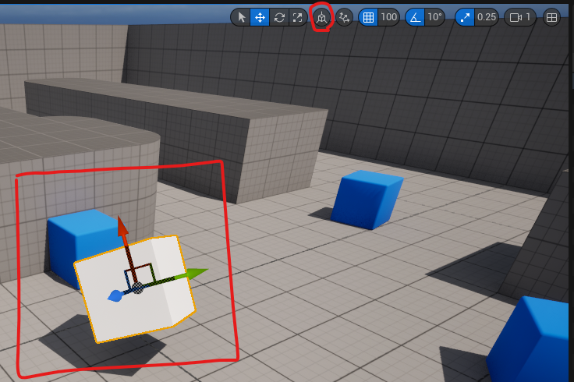This screenshot has width=574, height=382.
Task: Activate the Select objects mode arrow
Action: point(241,17)
